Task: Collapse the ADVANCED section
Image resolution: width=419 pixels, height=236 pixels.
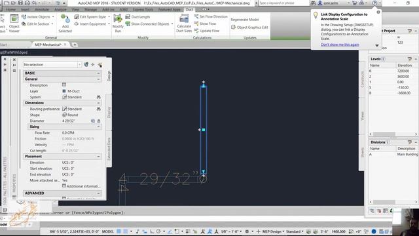Action: pos(98,193)
